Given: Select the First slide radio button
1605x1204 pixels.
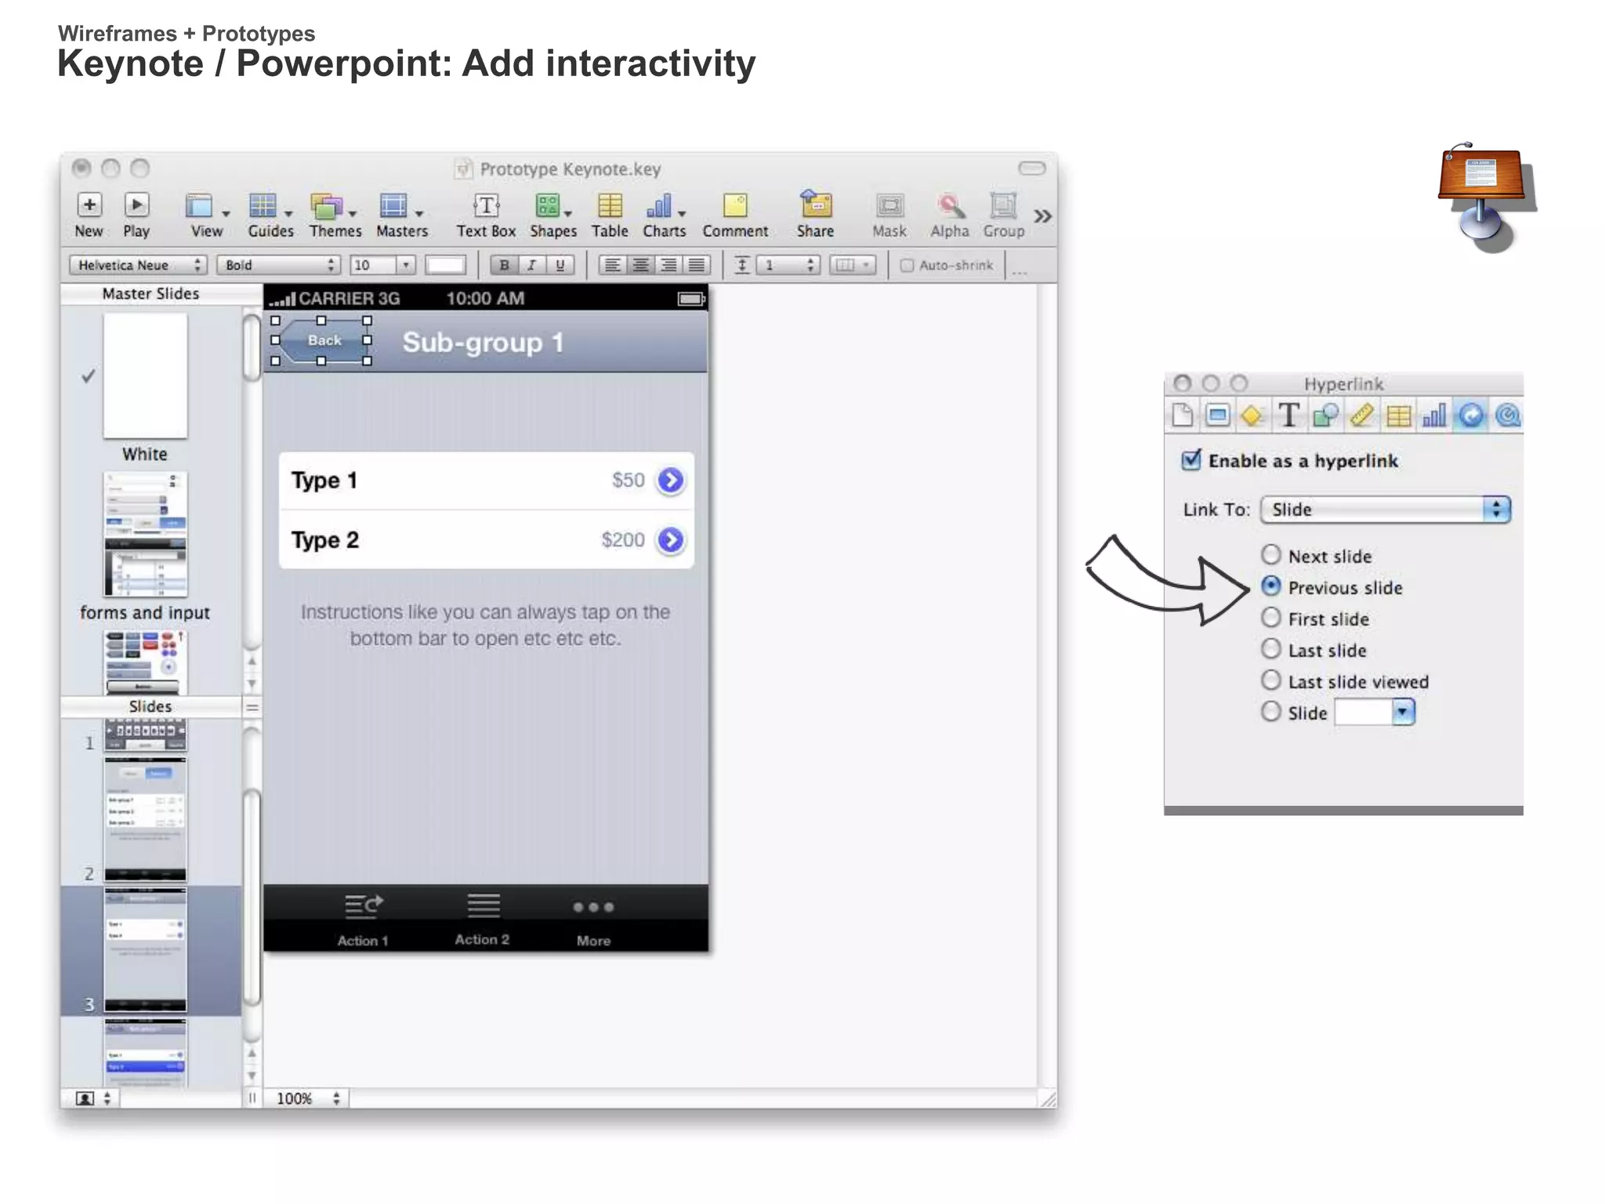Looking at the screenshot, I should click(x=1271, y=618).
